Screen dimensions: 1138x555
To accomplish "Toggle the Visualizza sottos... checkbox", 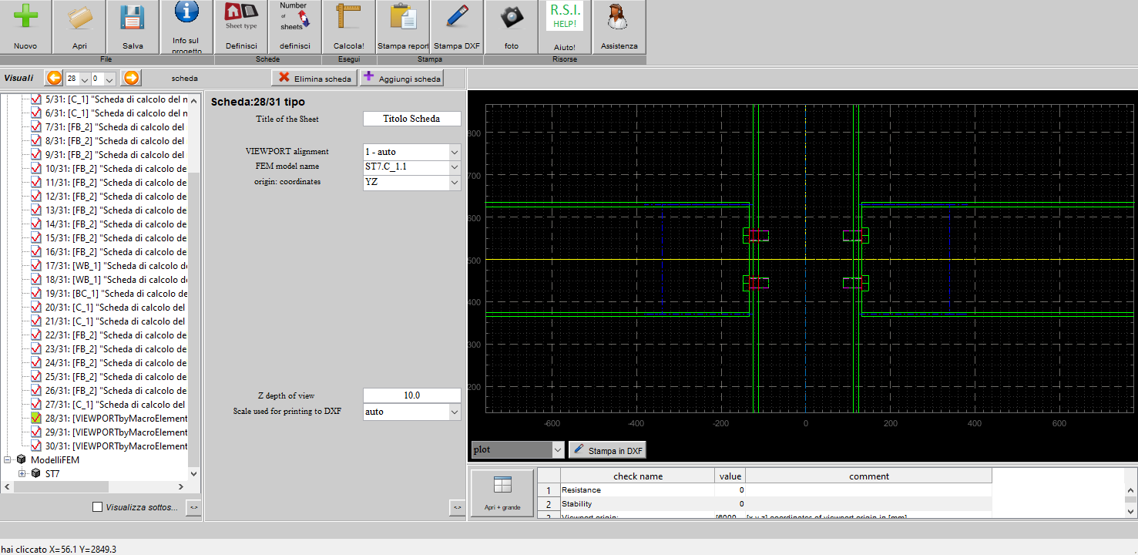I will (x=97, y=507).
